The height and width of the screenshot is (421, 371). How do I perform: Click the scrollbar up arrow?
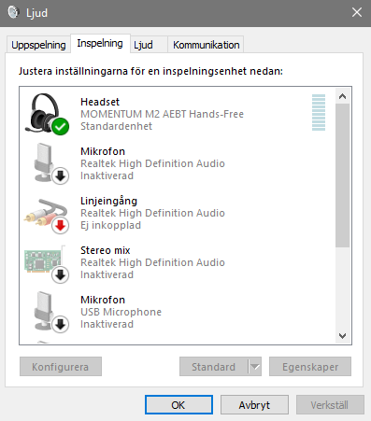[x=343, y=96]
